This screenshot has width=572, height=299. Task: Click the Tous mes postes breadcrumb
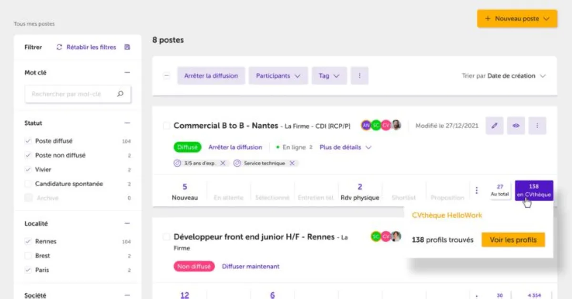(x=34, y=24)
